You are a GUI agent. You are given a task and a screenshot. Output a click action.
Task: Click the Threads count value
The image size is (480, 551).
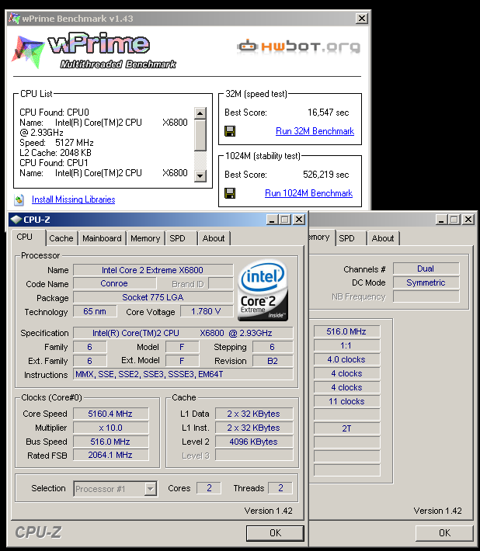(280, 488)
